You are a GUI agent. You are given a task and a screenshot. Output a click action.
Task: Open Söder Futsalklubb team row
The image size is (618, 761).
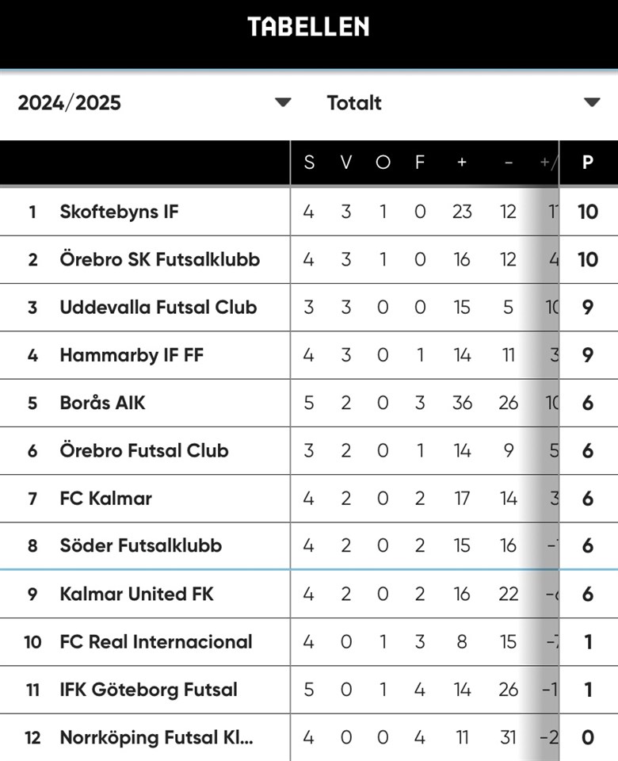pos(140,545)
